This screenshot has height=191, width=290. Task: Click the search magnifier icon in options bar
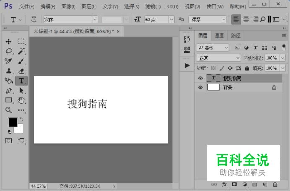[263, 19]
